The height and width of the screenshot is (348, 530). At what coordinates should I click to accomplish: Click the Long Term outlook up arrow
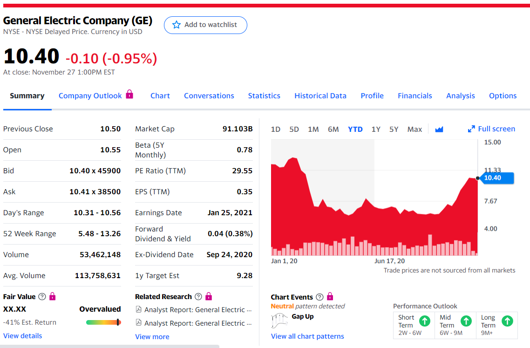pos(507,321)
